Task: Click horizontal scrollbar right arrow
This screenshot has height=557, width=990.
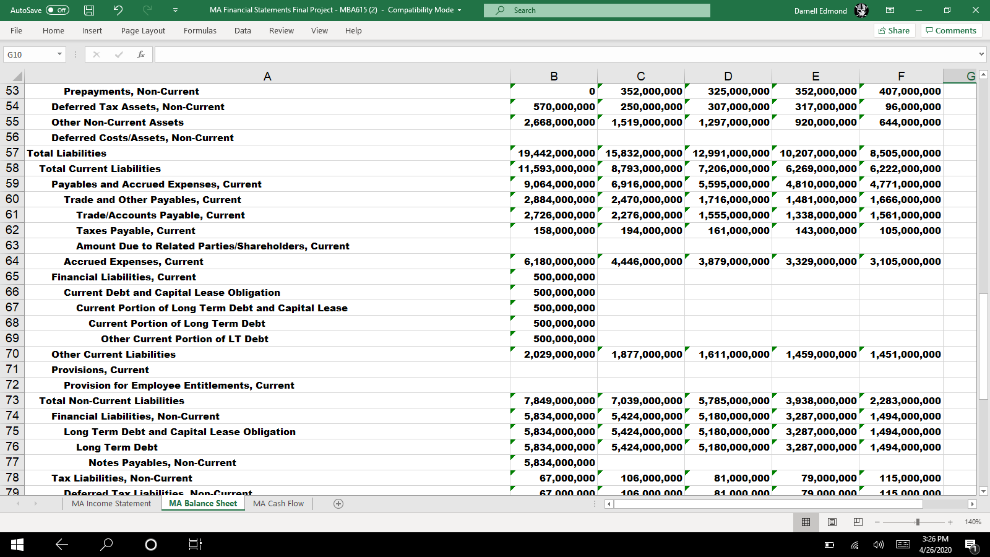Action: [972, 504]
